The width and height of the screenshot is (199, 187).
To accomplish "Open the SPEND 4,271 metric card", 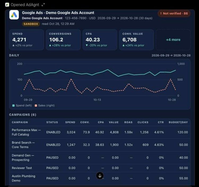I will (x=27, y=40).
